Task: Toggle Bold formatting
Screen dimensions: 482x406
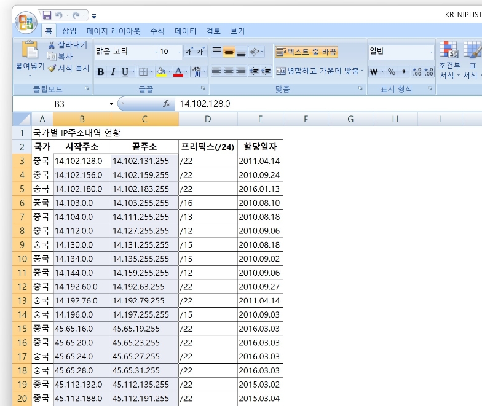Action: (x=101, y=72)
